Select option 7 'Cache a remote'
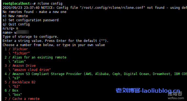 tap(22, 99)
